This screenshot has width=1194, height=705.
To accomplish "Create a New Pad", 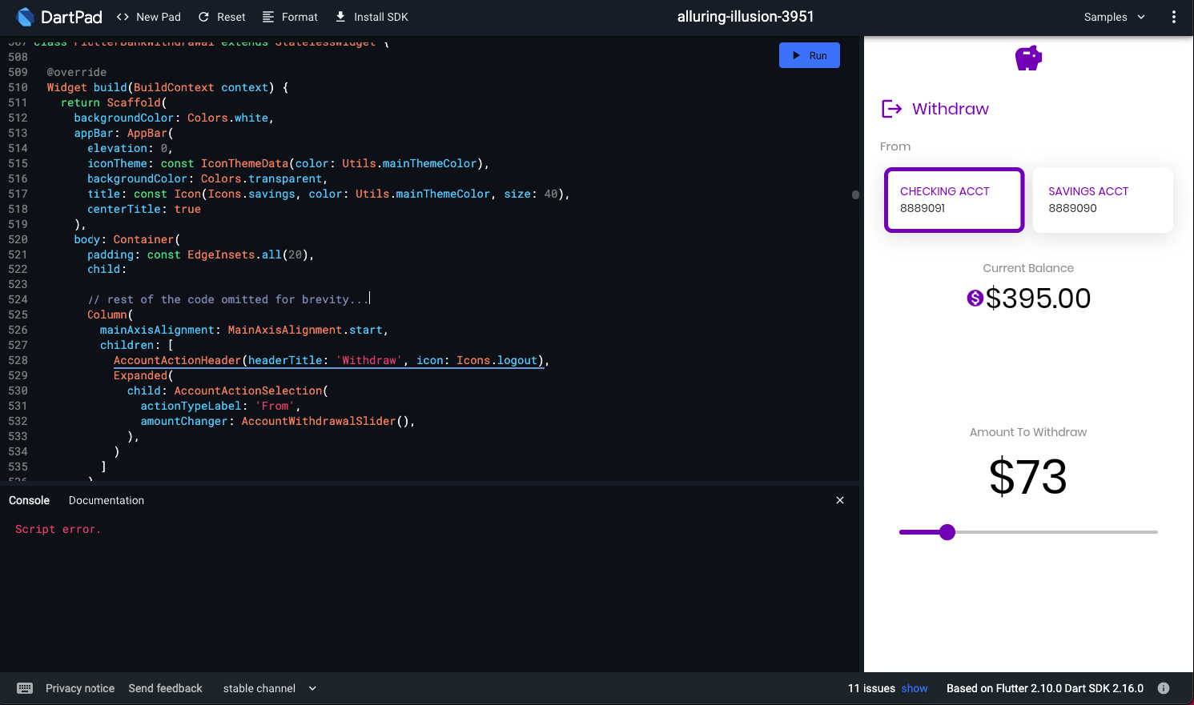I will point(149,17).
